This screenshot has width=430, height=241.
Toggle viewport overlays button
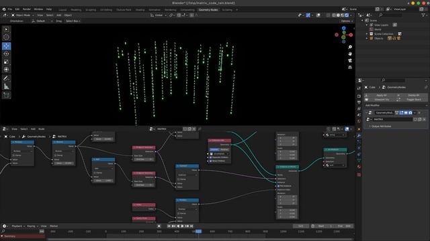(318, 15)
